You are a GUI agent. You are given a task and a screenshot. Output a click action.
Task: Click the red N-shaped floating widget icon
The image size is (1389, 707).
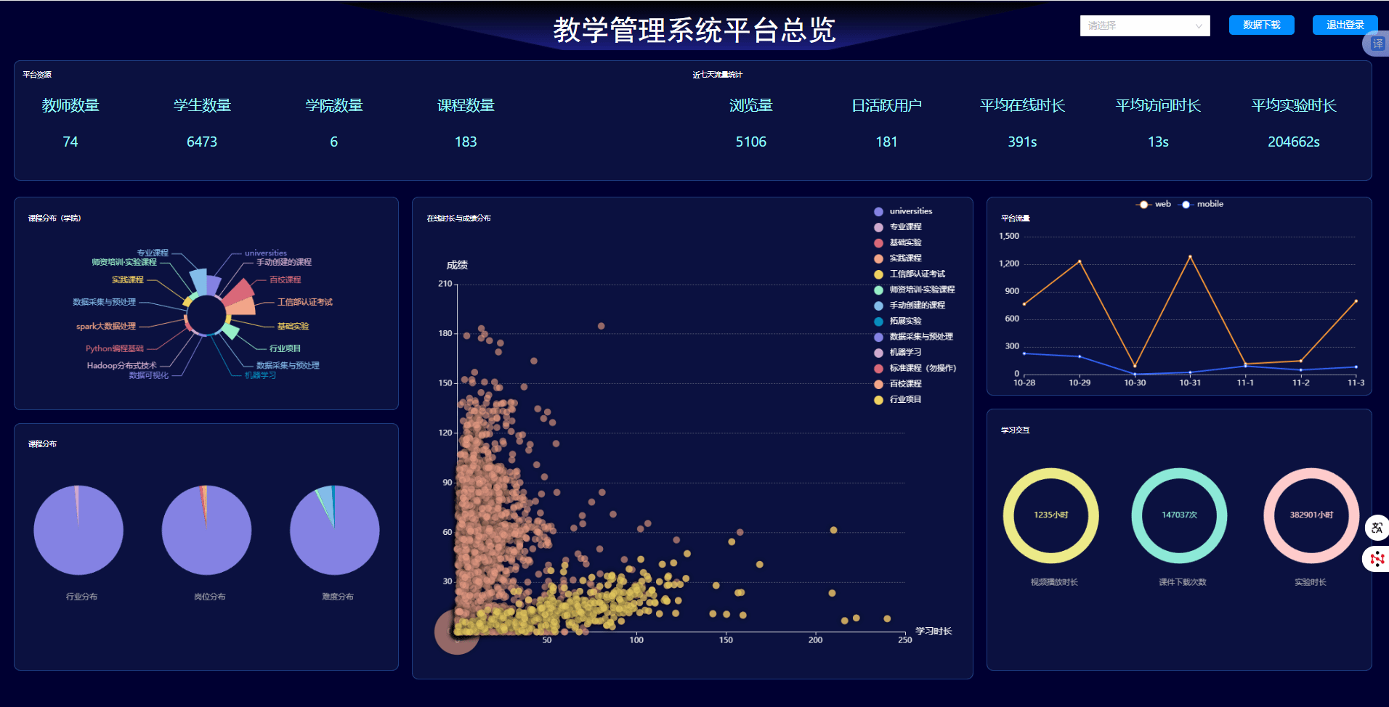1377,559
